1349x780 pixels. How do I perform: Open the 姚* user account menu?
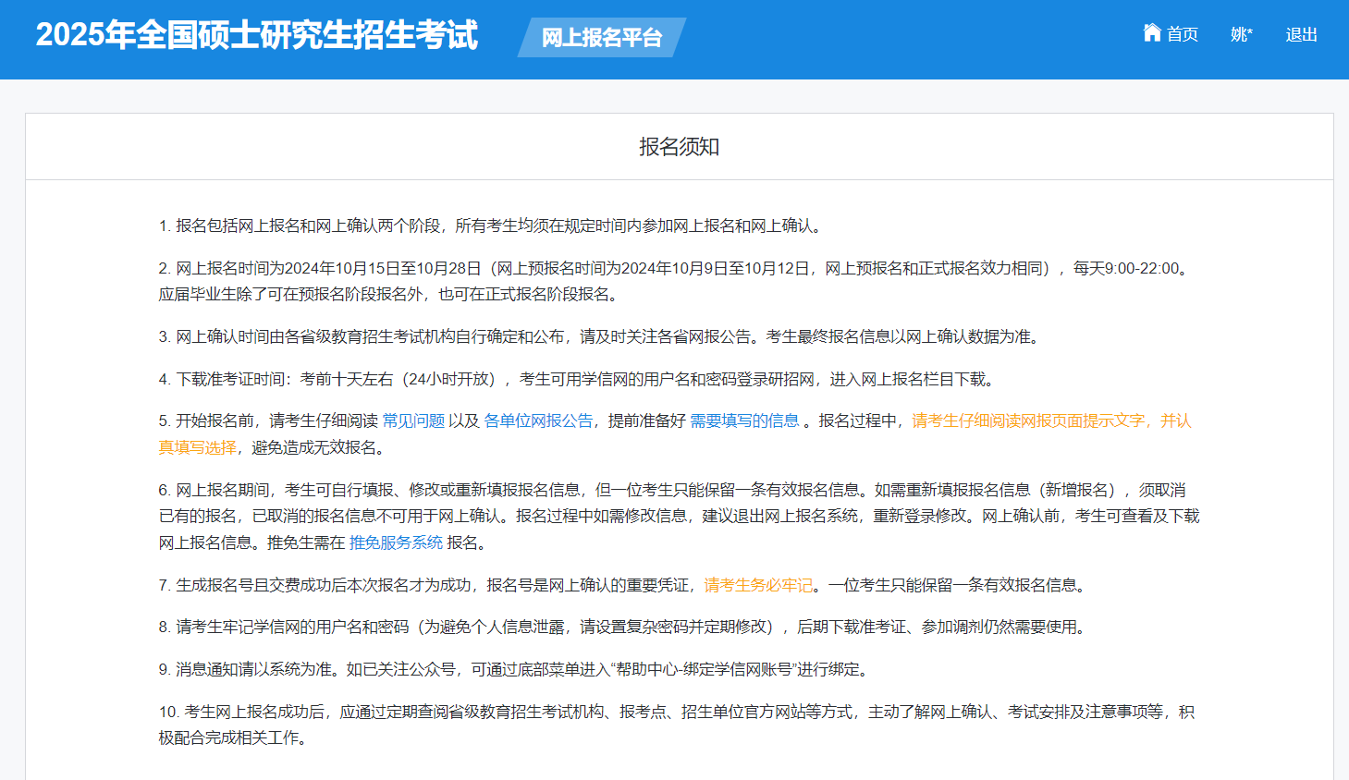click(1241, 35)
